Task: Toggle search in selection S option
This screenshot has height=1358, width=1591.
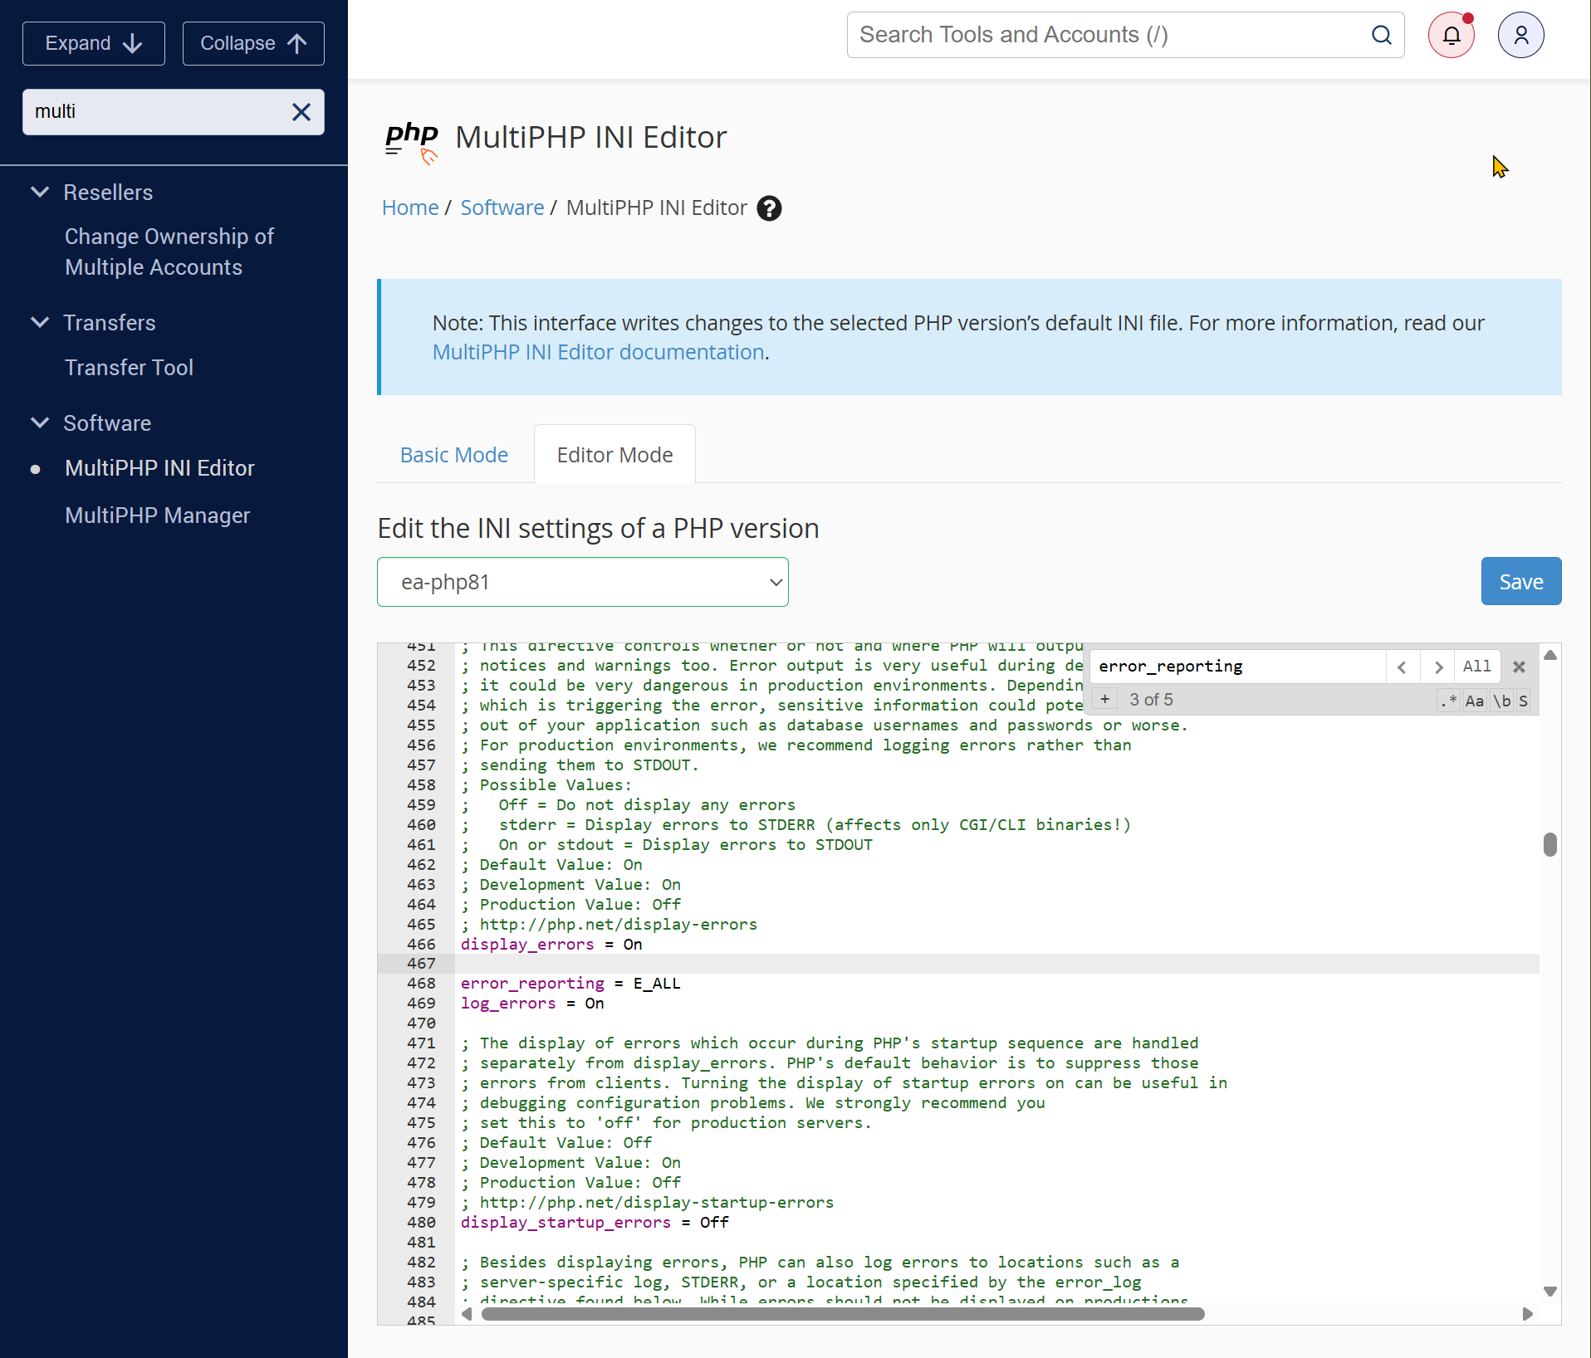Action: point(1523,701)
